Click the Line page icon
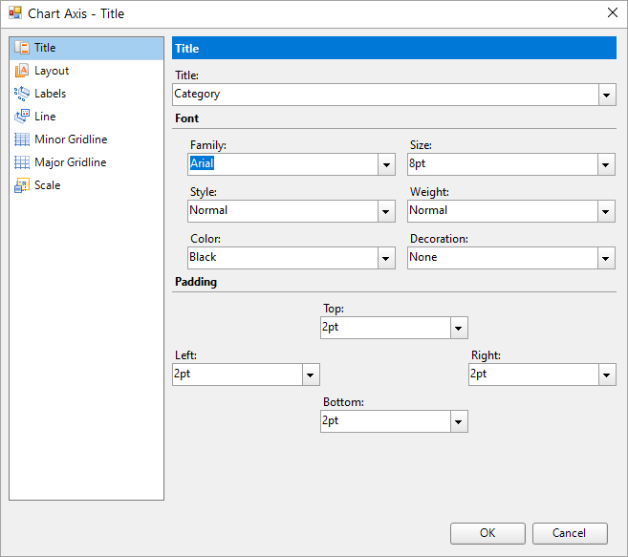The height and width of the screenshot is (557, 628). click(x=22, y=117)
